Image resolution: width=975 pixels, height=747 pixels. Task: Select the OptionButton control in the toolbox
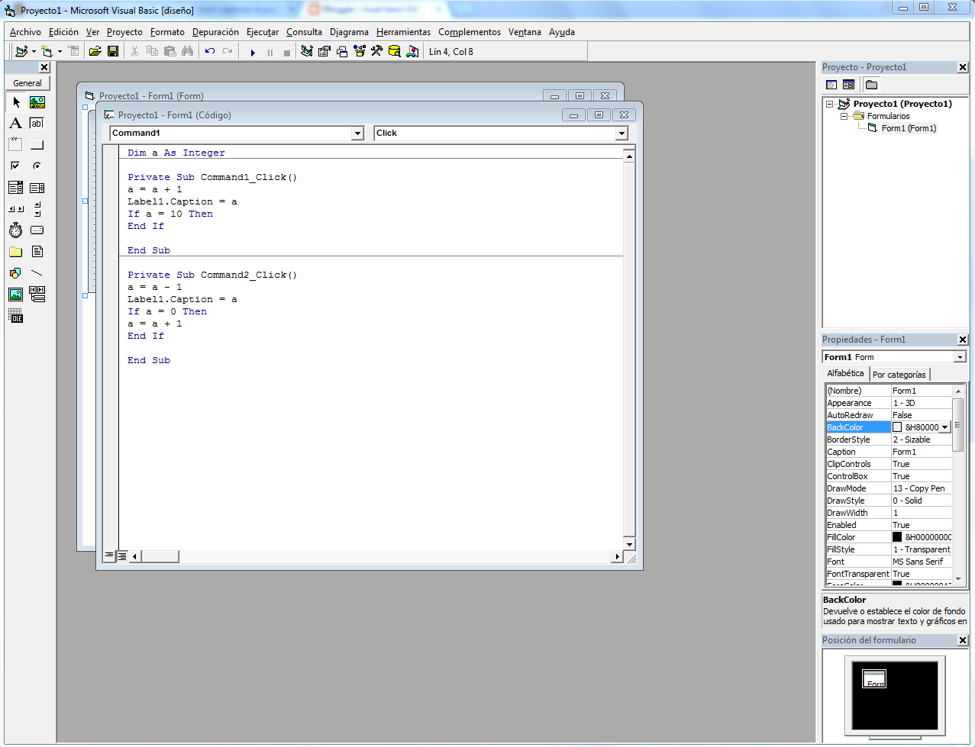pos(37,166)
